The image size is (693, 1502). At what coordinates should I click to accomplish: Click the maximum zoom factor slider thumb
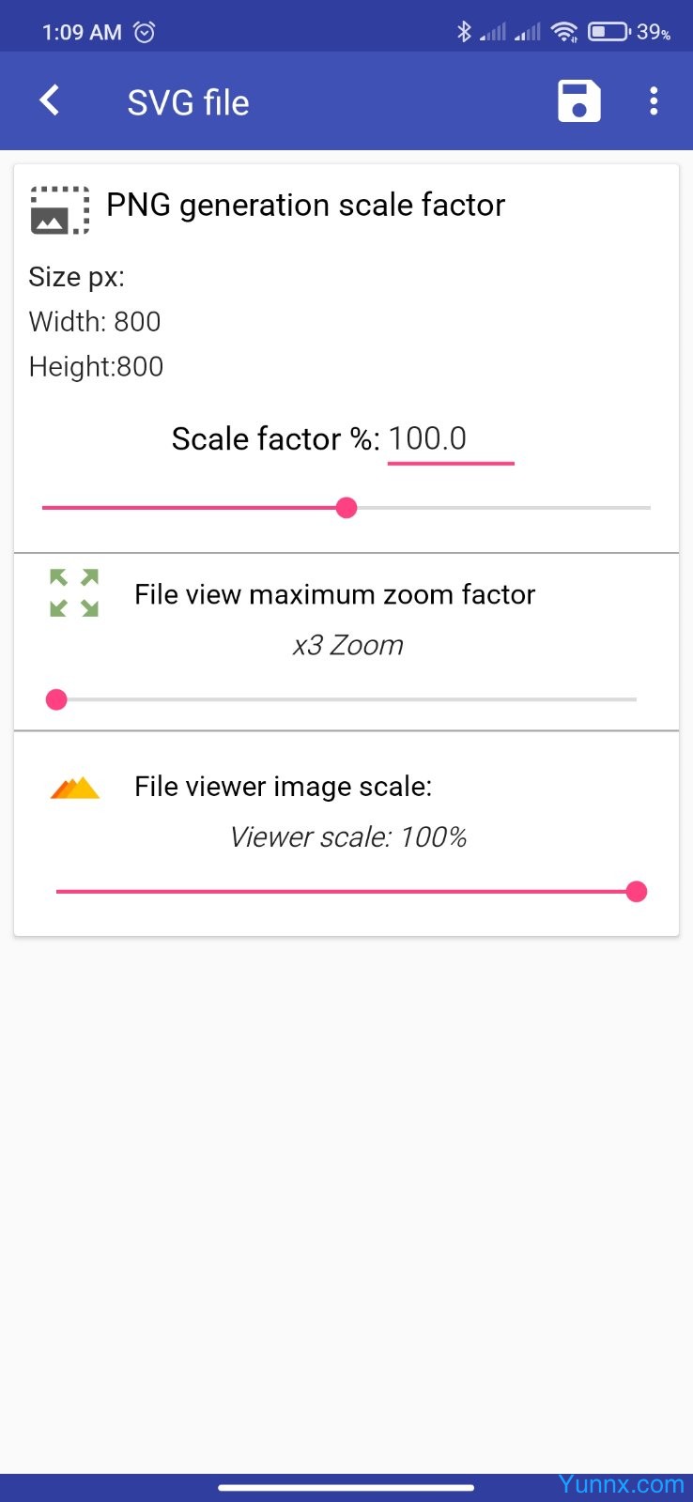point(56,699)
